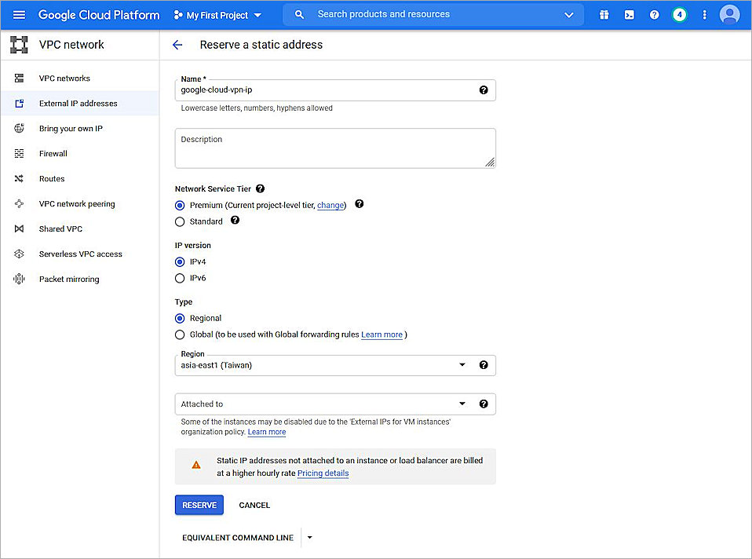Select the Standard network service tier
Viewport: 752px width, 559px height.
180,221
